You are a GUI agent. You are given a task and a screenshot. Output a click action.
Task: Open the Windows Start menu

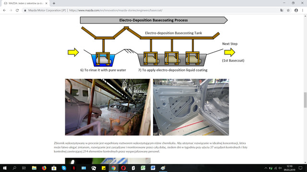point(5,168)
